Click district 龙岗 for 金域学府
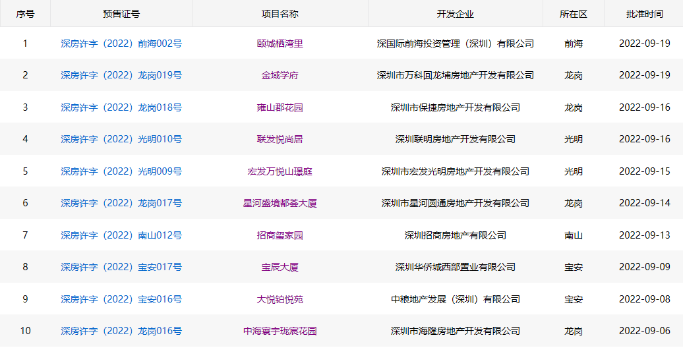 [x=574, y=75]
